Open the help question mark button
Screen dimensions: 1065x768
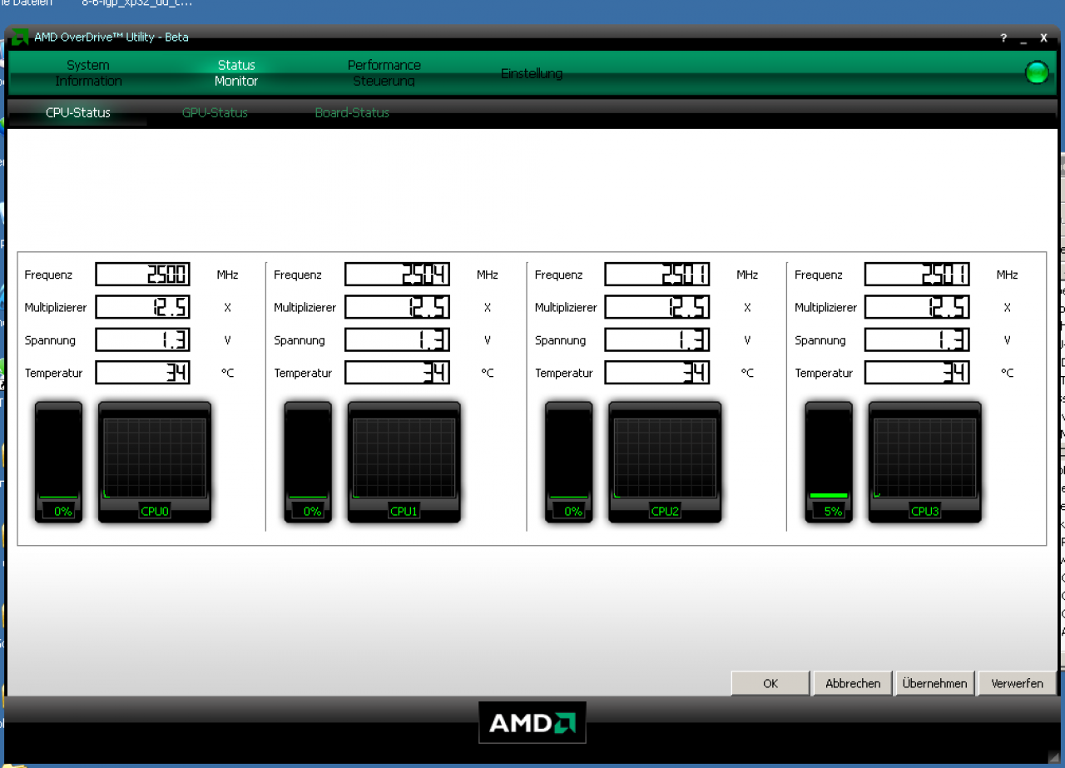[x=1004, y=38]
